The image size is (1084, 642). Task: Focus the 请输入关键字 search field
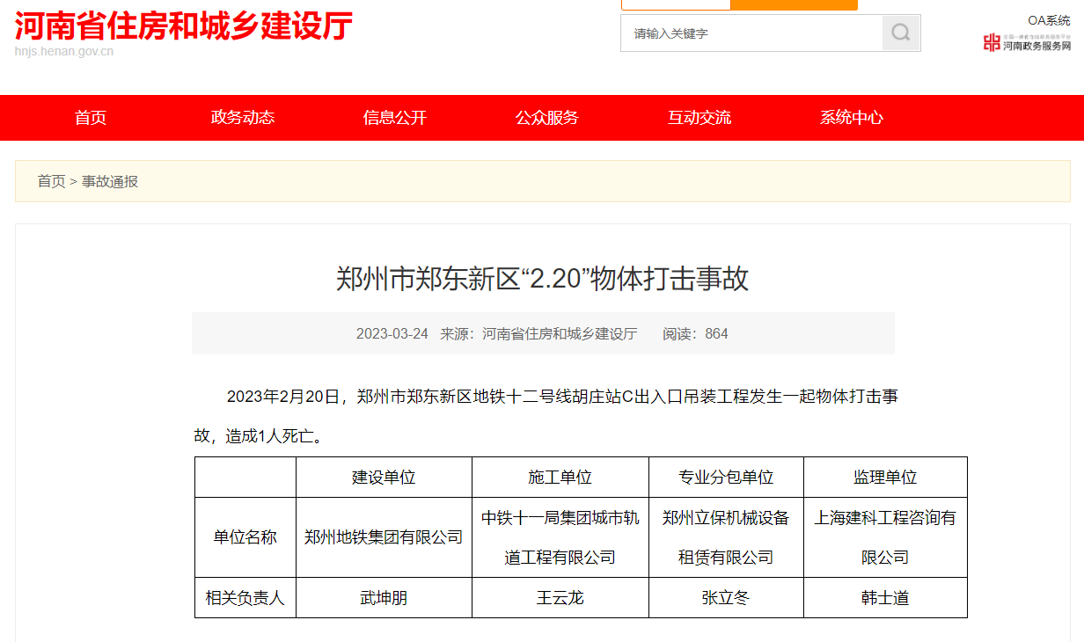pyautogui.click(x=752, y=33)
